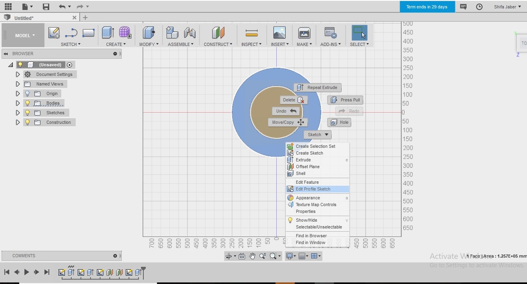Click the Create Form purple mesh icon
Image resolution: width=527 pixels, height=284 pixels.
coord(125,33)
